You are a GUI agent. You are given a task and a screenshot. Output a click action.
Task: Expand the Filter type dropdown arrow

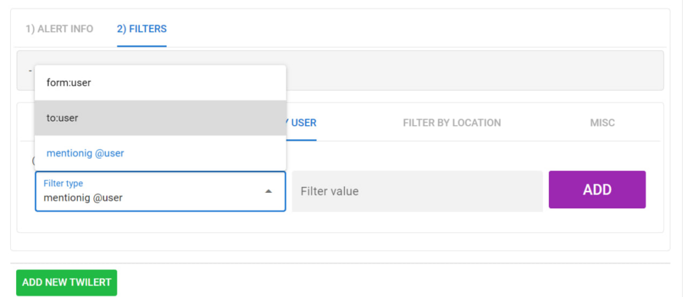pos(268,192)
